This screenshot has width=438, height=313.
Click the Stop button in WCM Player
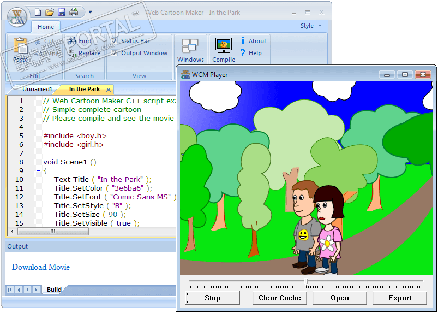[x=213, y=298]
